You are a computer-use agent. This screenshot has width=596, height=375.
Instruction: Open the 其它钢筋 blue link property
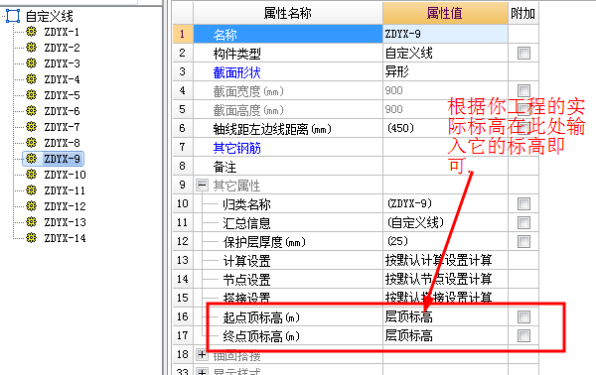236,148
